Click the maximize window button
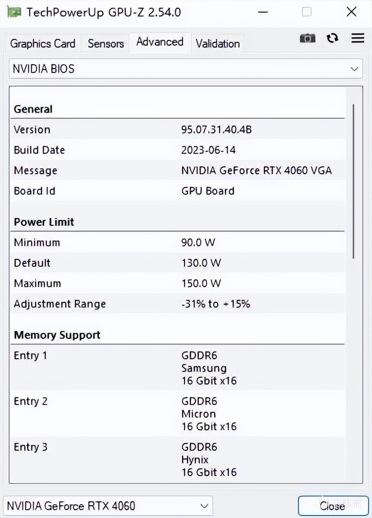This screenshot has width=372, height=518. [x=307, y=12]
